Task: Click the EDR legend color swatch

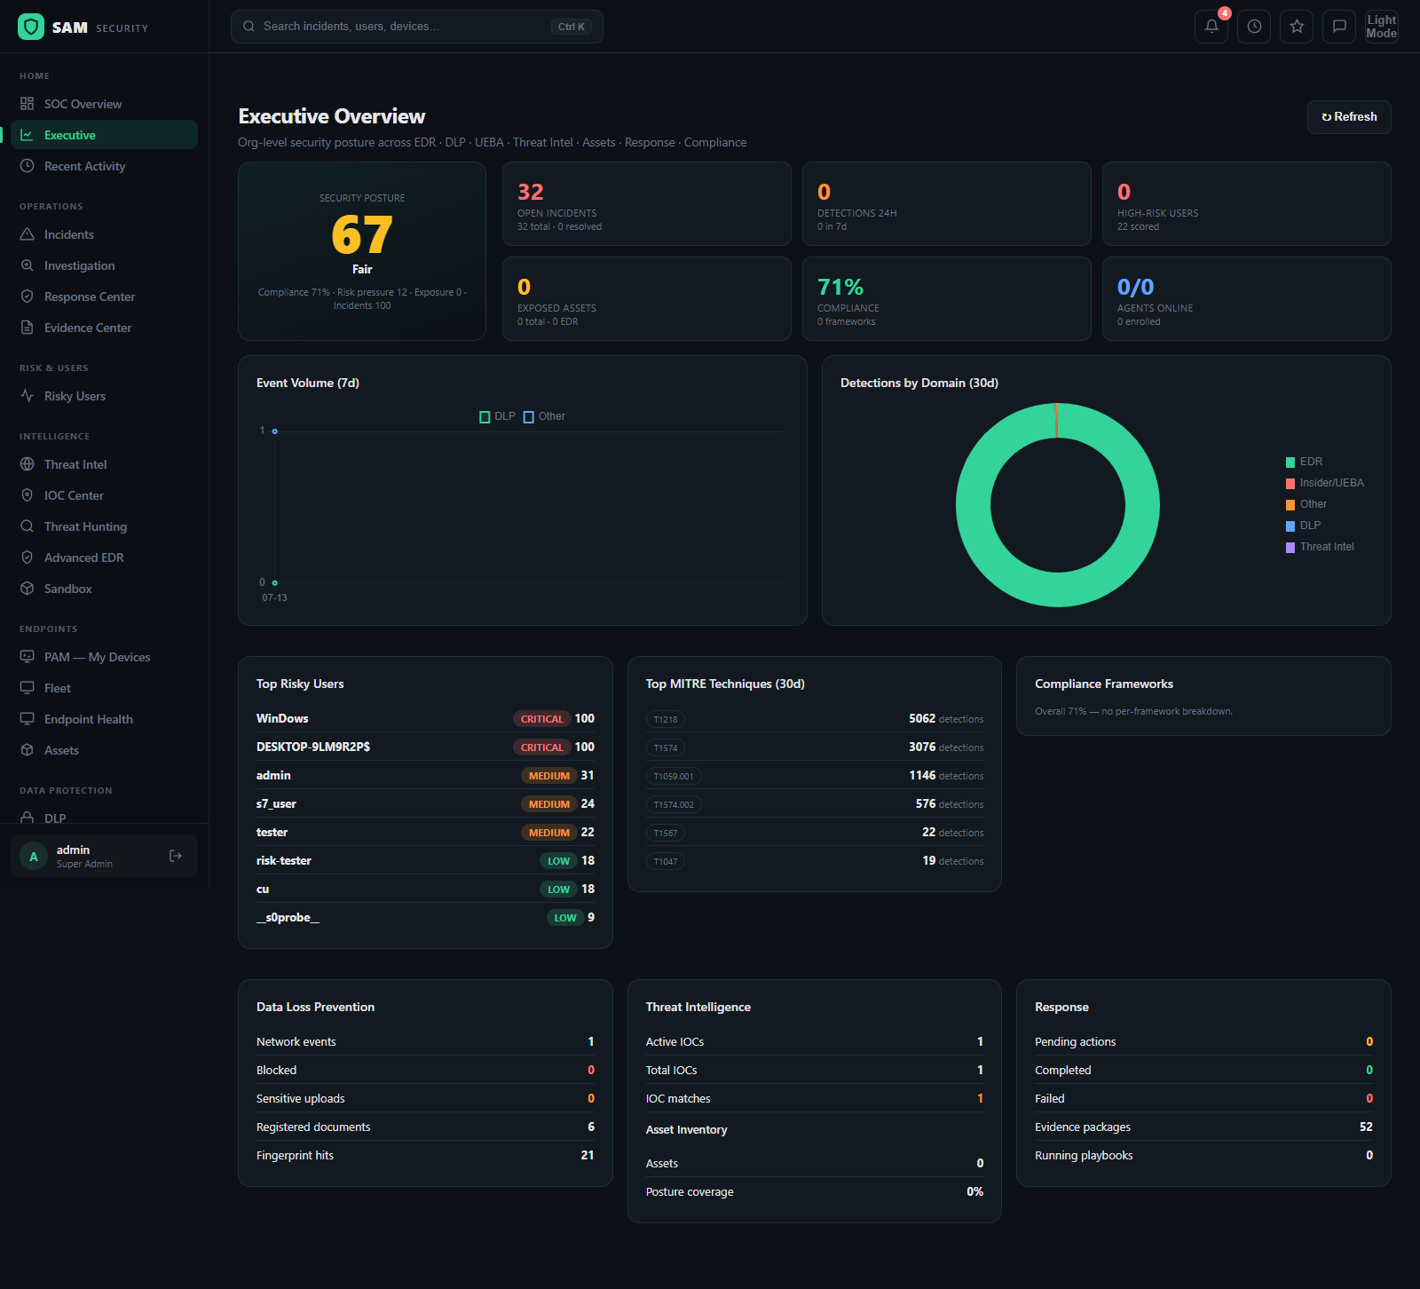Action: [1290, 463]
